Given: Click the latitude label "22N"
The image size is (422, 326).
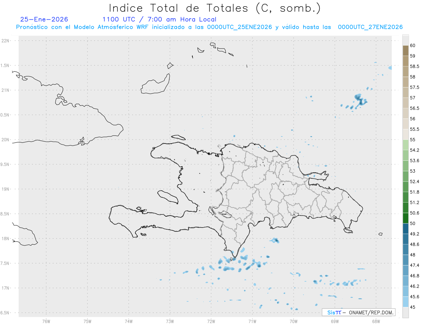Looking at the screenshot, I should (x=5, y=41).
